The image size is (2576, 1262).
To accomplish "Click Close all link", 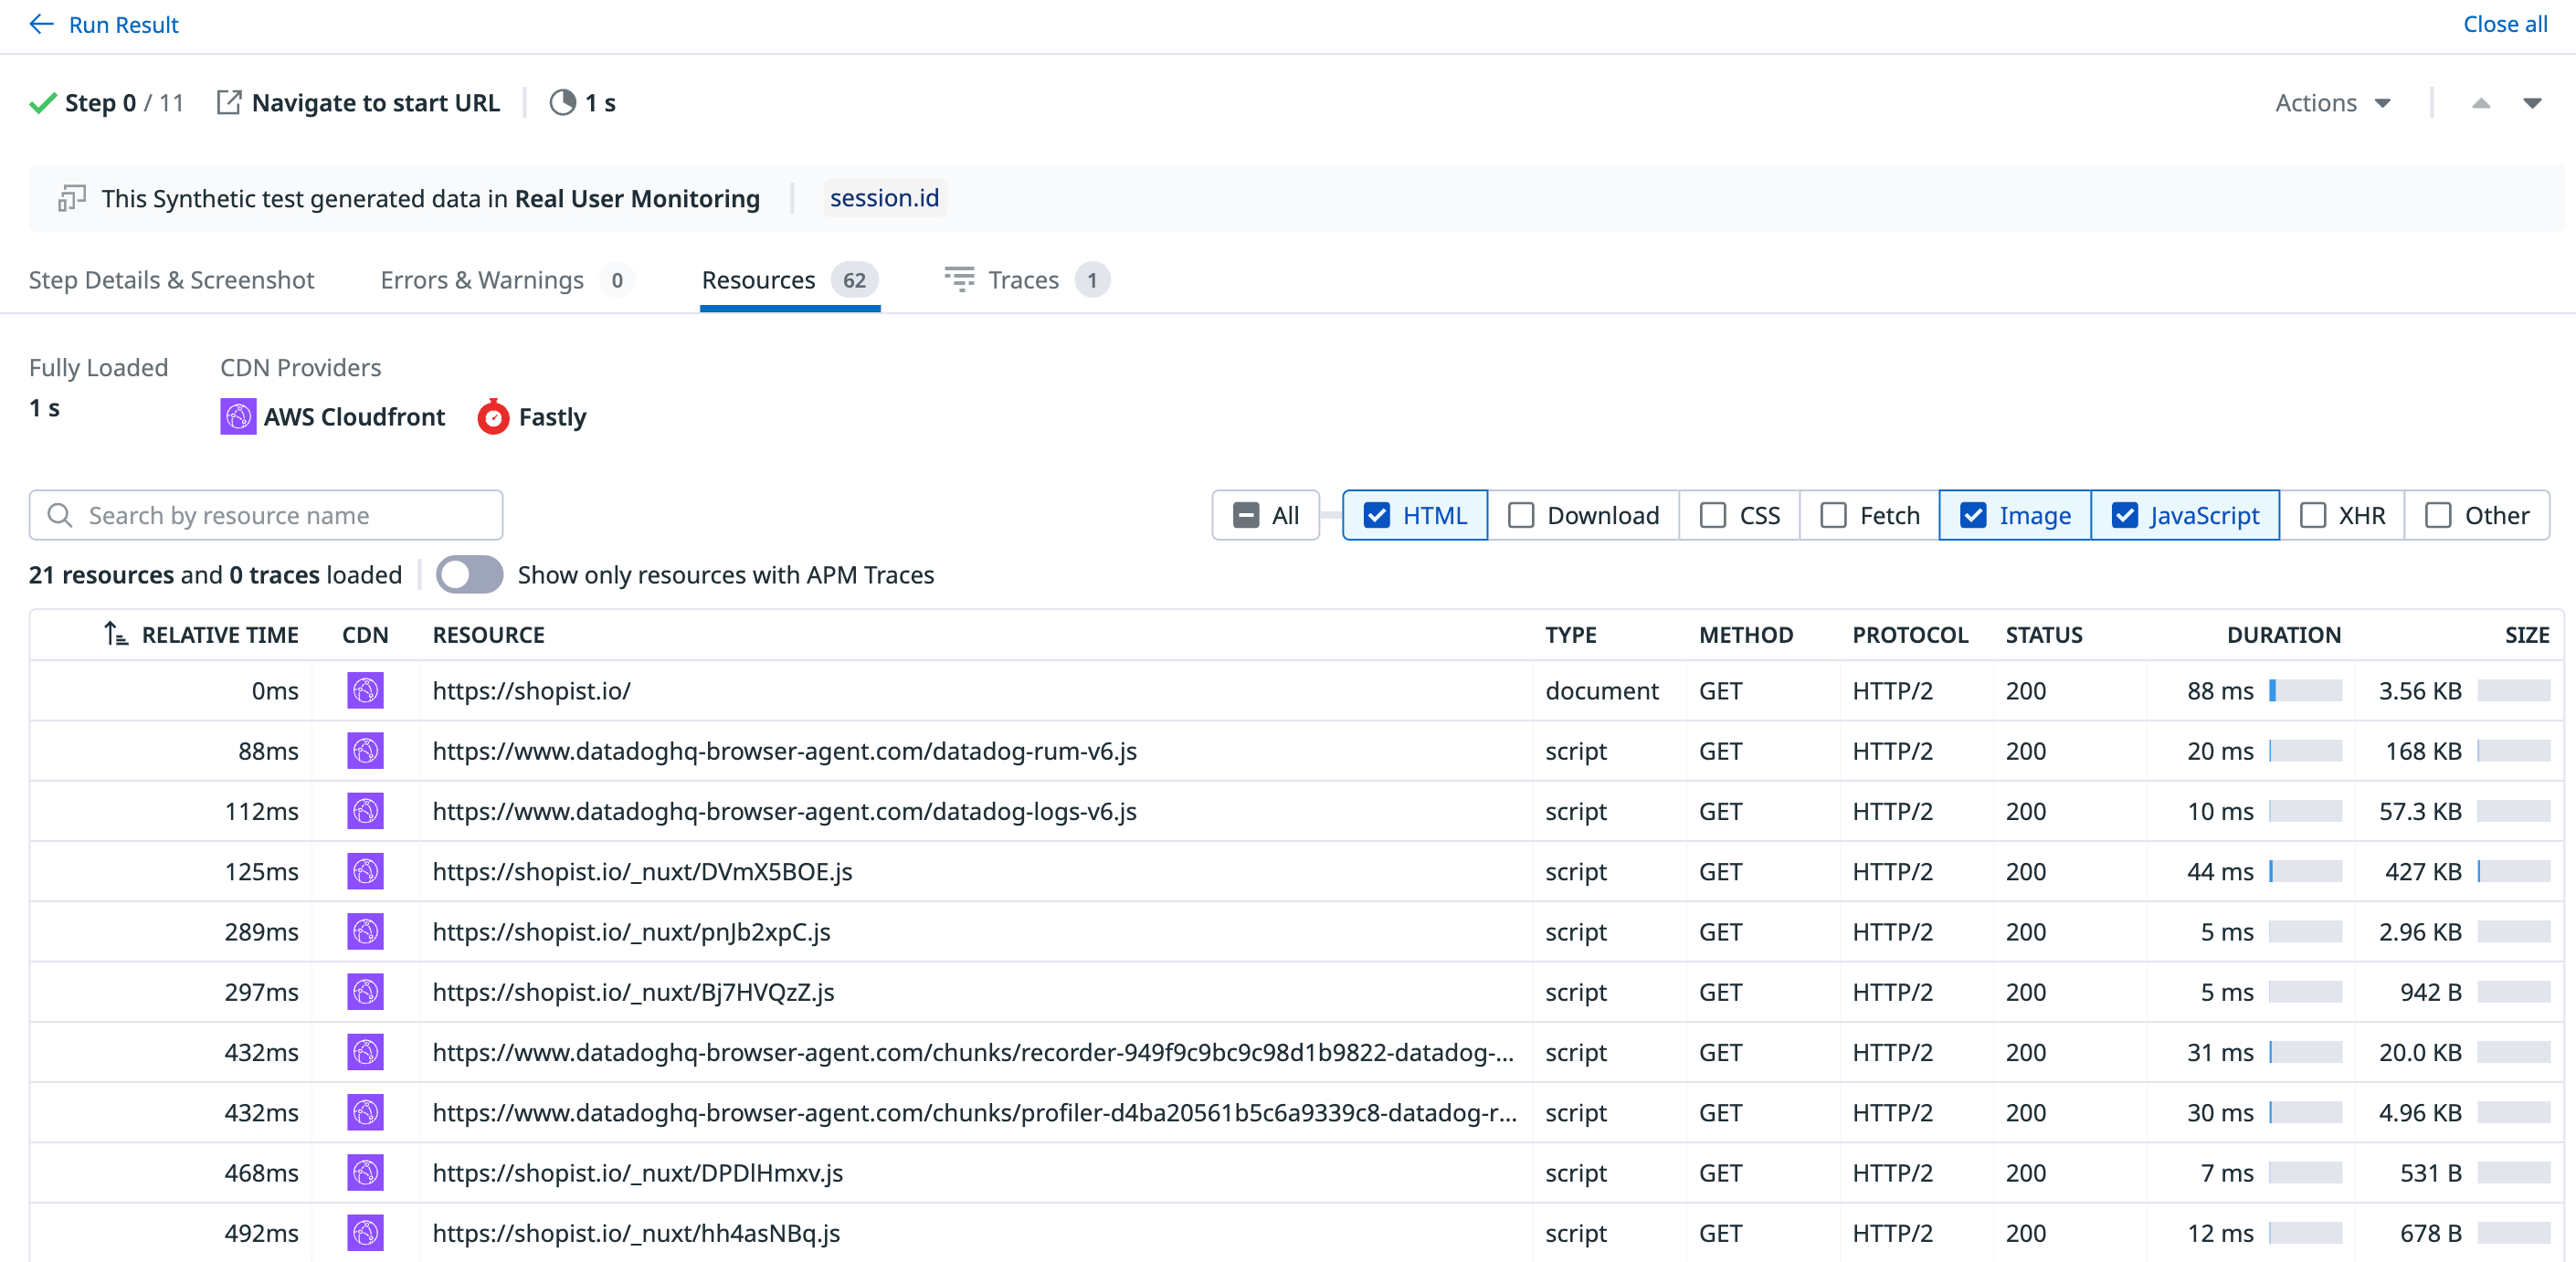I will 2504,24.
